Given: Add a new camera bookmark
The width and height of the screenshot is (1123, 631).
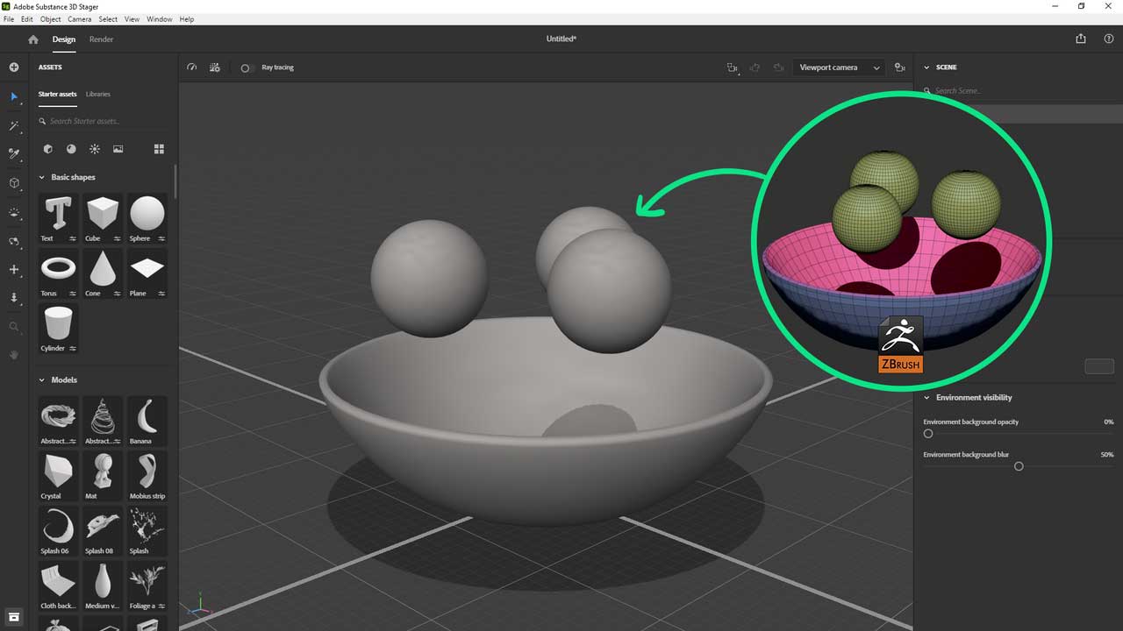Looking at the screenshot, I should click(899, 67).
